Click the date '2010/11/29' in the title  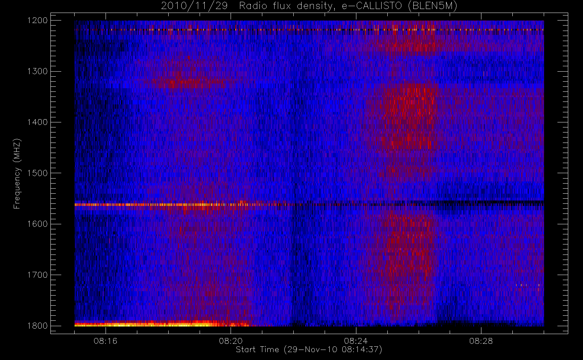(x=194, y=6)
